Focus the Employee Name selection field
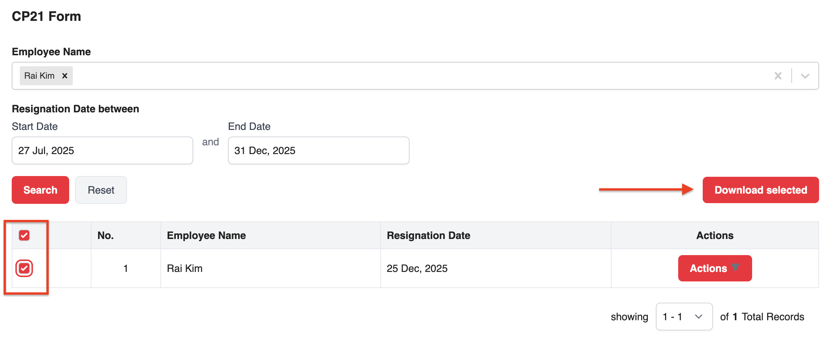 [x=403, y=76]
